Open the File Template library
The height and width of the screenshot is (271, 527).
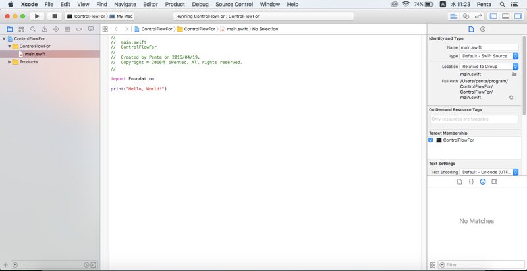(459, 181)
